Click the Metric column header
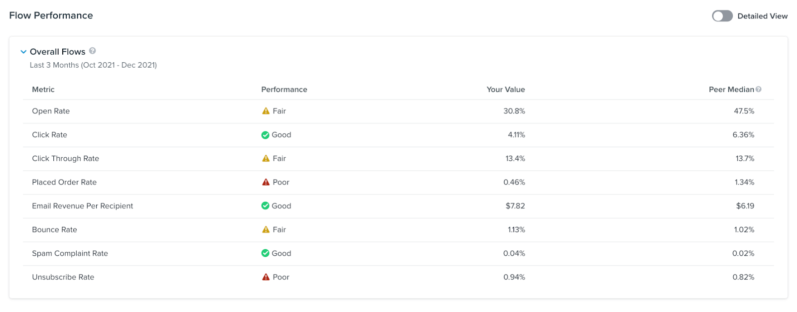Screen dimensions: 797x312 (x=43, y=89)
